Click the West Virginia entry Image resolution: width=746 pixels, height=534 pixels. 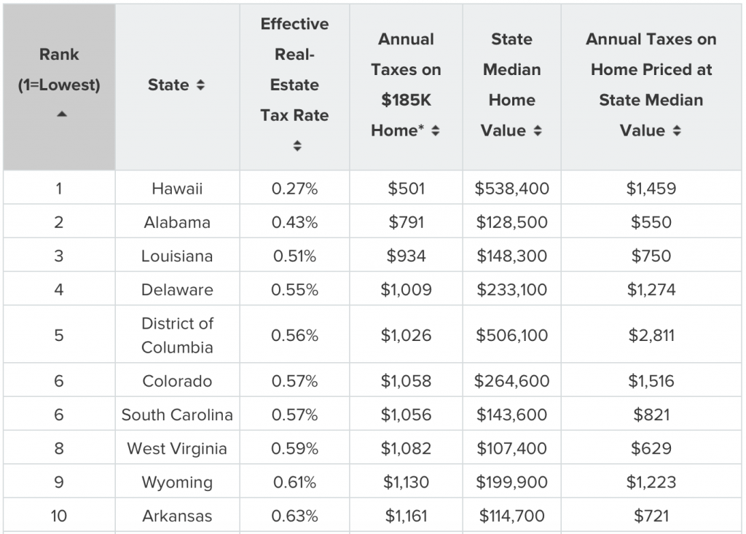177,448
